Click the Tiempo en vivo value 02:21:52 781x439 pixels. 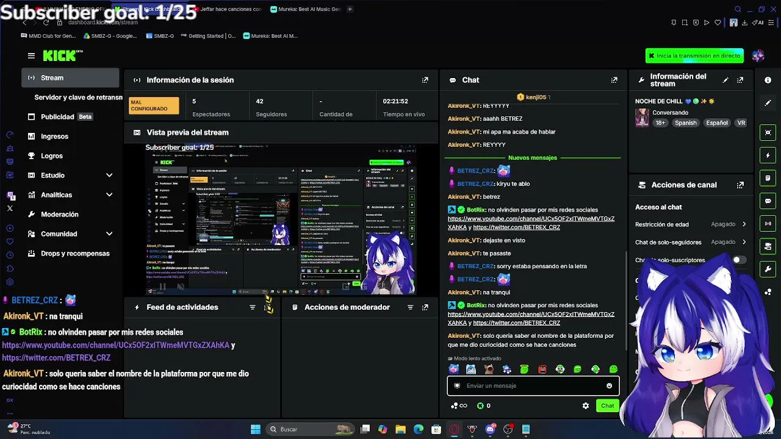[395, 101]
